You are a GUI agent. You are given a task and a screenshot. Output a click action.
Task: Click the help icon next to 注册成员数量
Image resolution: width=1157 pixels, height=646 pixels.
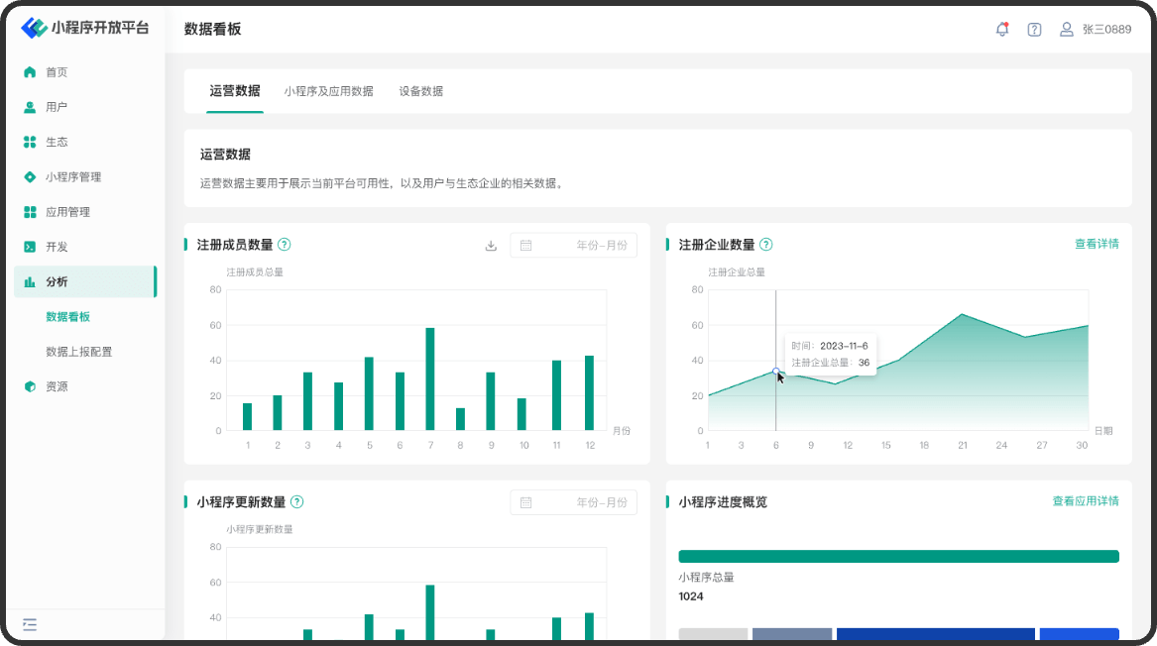coord(284,245)
